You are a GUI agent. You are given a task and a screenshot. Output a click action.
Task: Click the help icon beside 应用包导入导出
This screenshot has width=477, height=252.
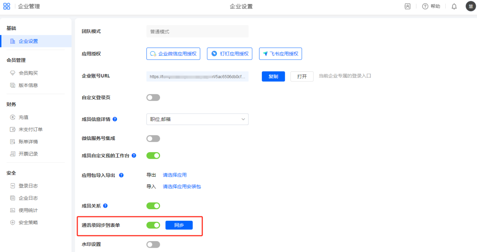click(x=121, y=175)
